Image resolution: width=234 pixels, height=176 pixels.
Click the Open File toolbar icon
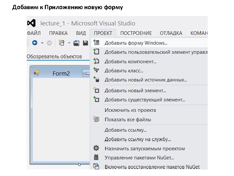point(76,43)
